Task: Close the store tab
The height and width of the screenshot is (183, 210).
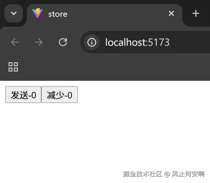Action: point(171,13)
